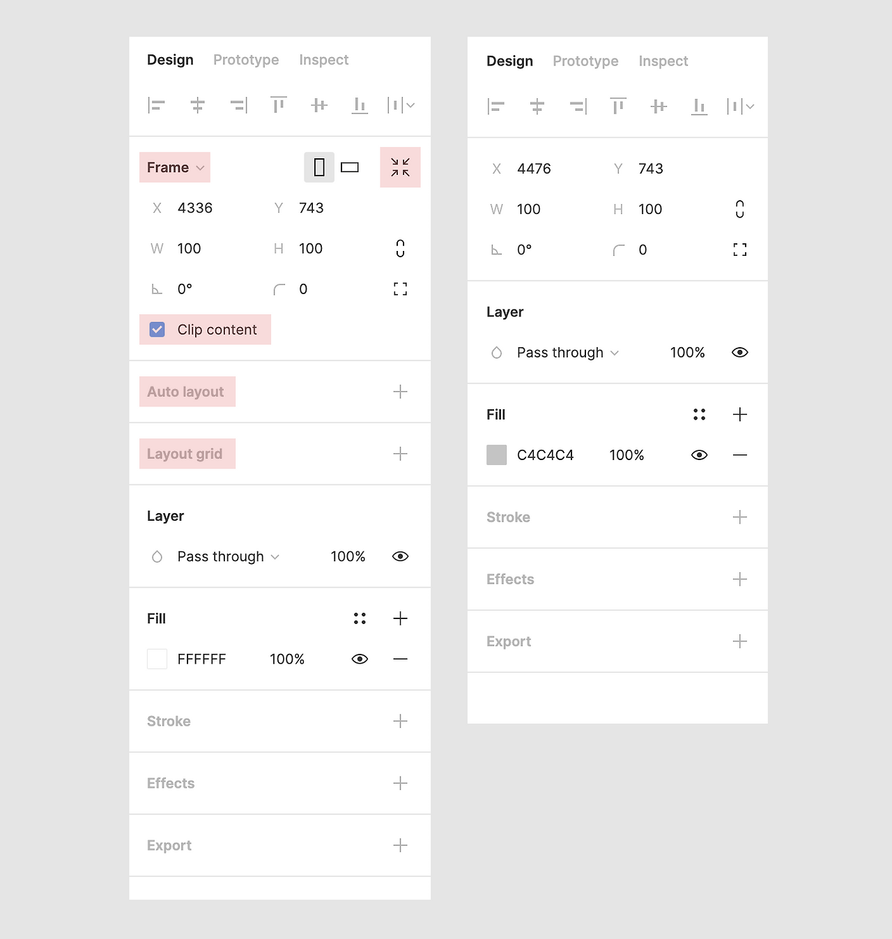Open Pass through blend mode in left panel

click(229, 557)
